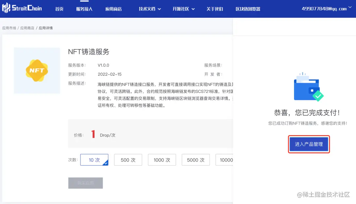Viewport: 356px width, 204px height.
Task: Click the 应用市场 breadcrumb link
Action: point(10,28)
